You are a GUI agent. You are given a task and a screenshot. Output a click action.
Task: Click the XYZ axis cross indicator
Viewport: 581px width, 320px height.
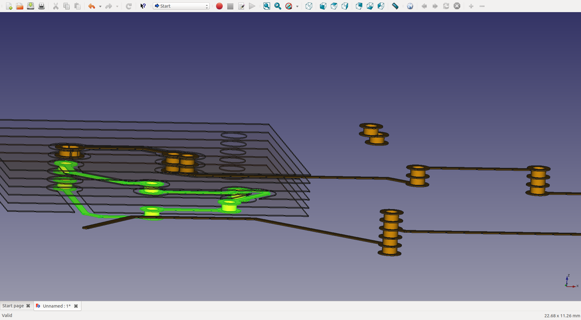pyautogui.click(x=571, y=281)
